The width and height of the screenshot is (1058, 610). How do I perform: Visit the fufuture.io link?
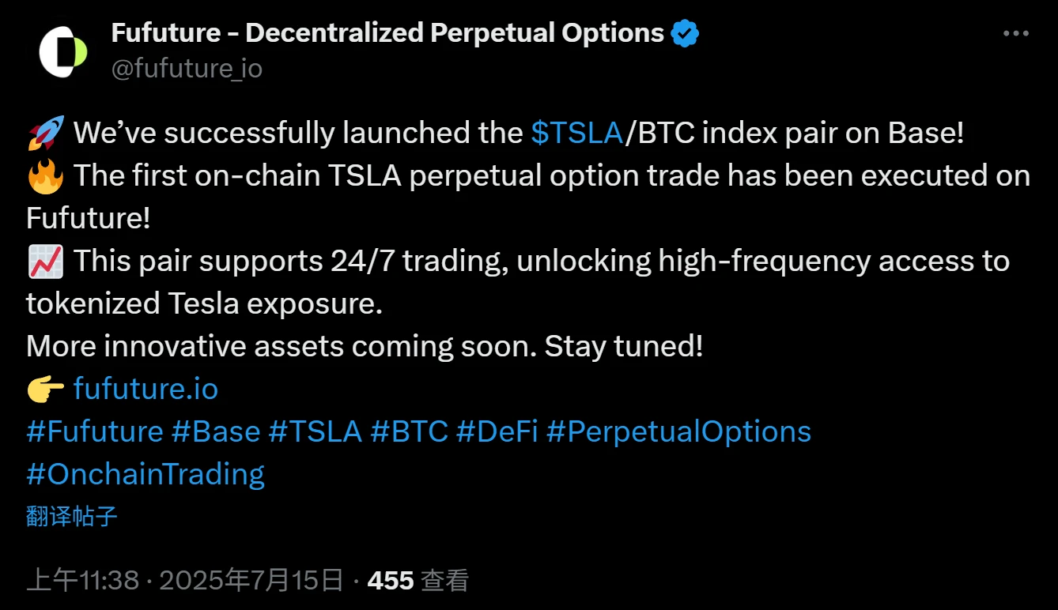[144, 388]
